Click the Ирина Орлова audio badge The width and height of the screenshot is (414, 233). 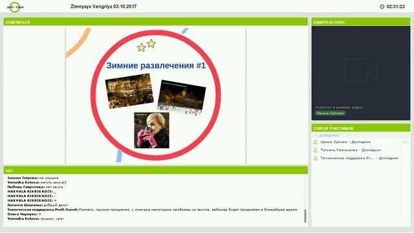[331, 113]
